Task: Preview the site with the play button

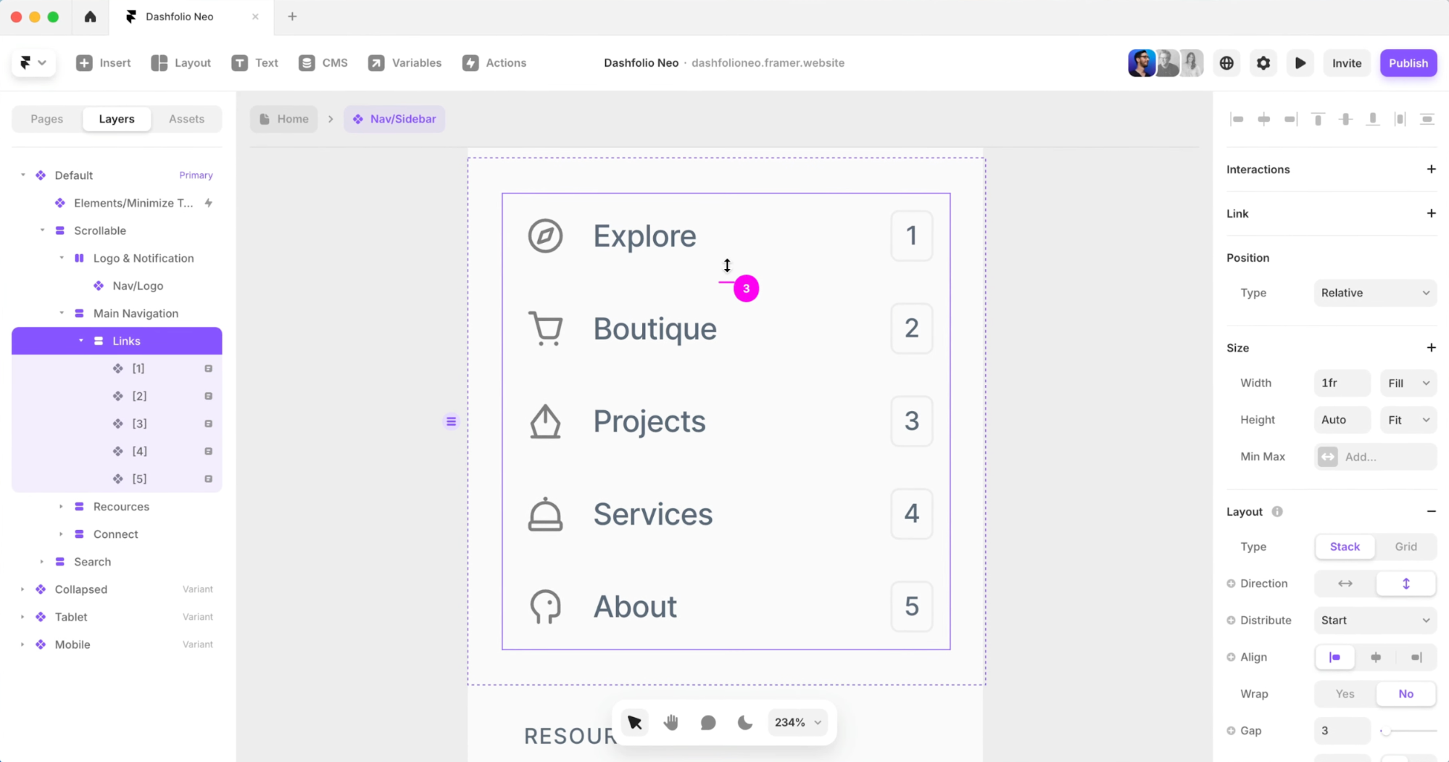Action: [x=1300, y=63]
